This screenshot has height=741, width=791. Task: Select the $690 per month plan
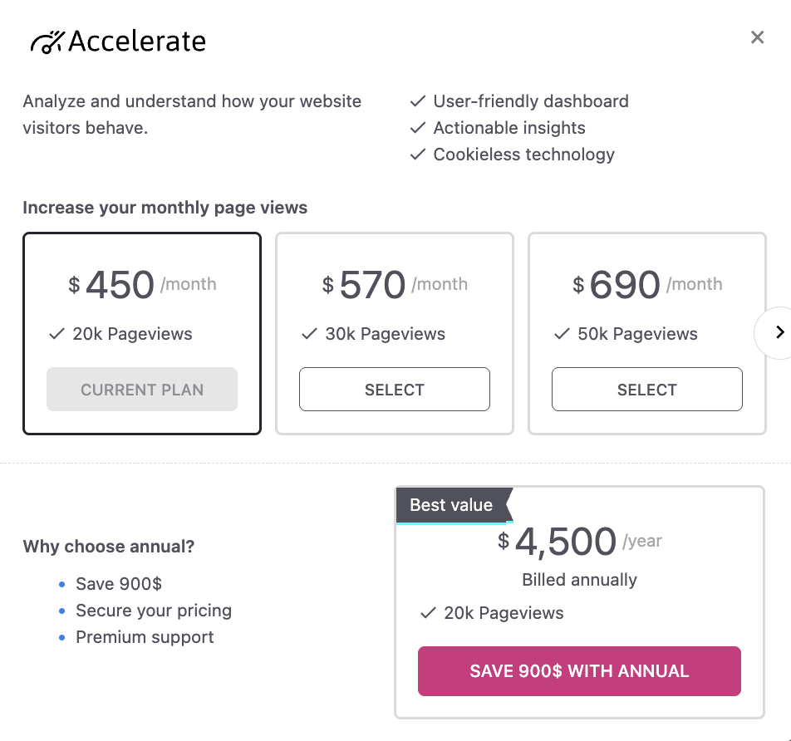pyautogui.click(x=647, y=390)
